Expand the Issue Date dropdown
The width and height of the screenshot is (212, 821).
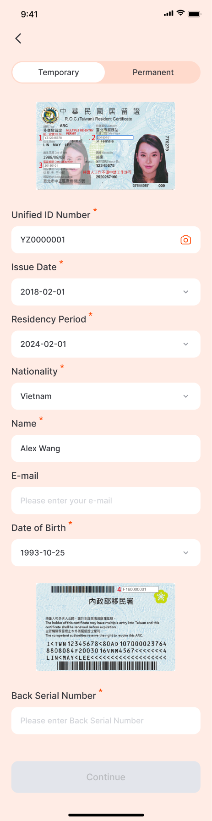[x=106, y=292]
